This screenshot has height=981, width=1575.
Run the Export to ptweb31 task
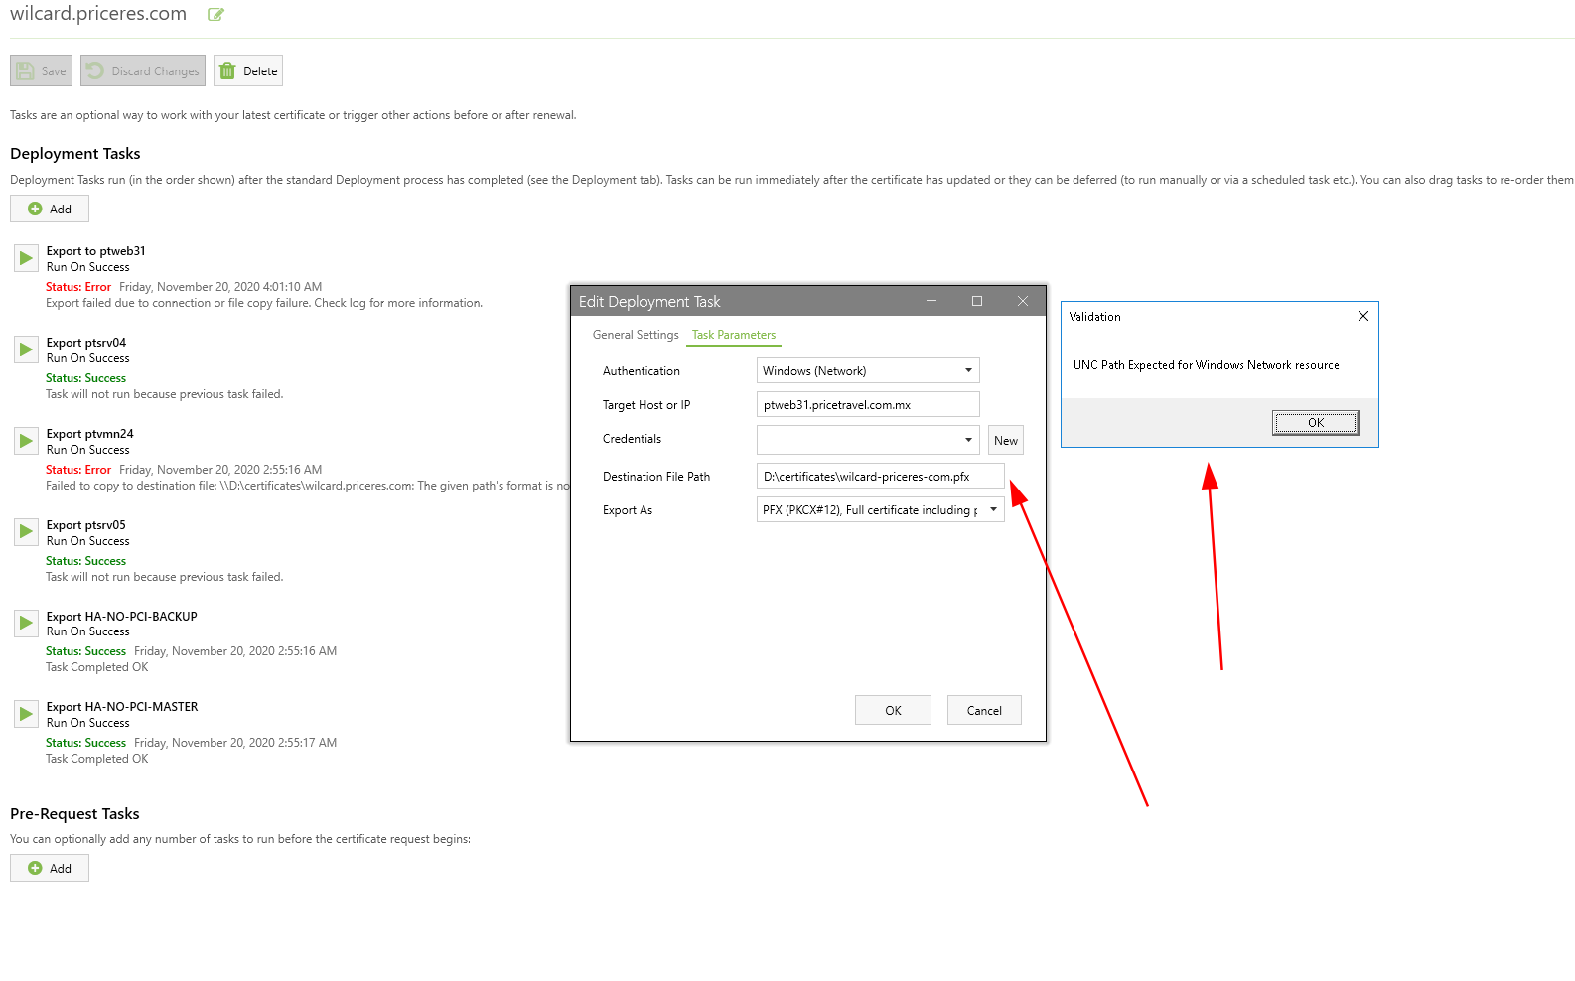(26, 258)
